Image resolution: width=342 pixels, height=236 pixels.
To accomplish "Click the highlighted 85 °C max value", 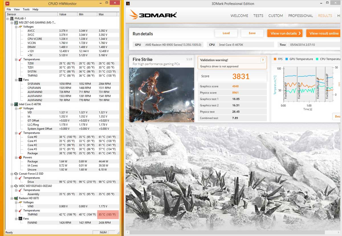I will pos(108,215).
